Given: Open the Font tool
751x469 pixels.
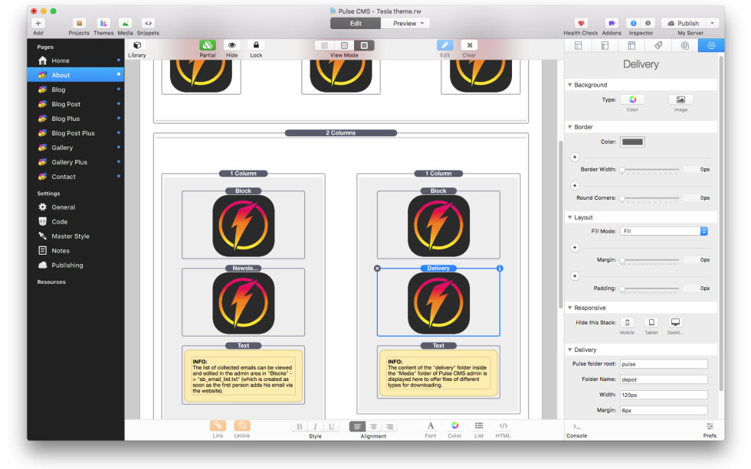Looking at the screenshot, I should point(431,425).
